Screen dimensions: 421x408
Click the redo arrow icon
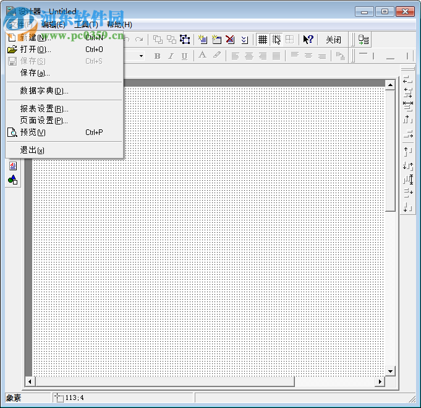pos(139,40)
